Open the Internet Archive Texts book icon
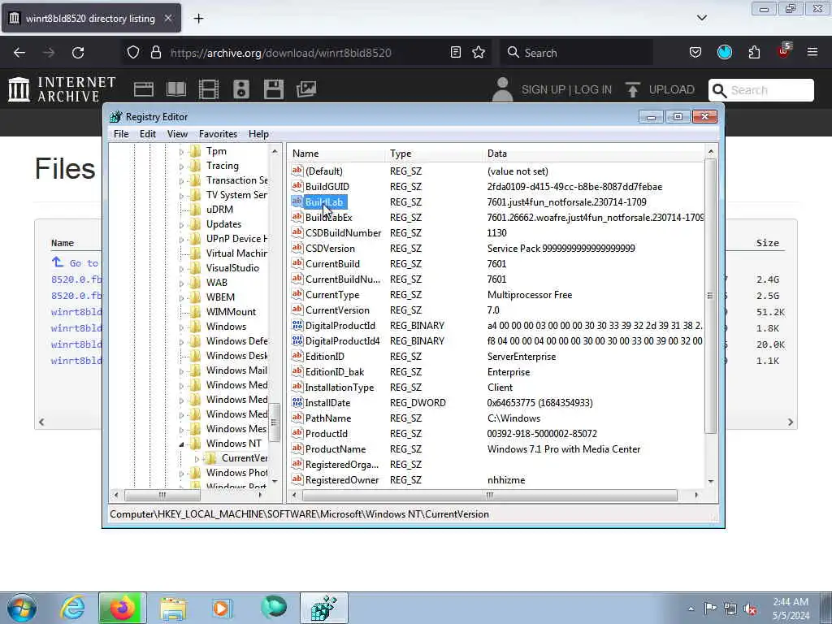This screenshot has width=832, height=624. [x=176, y=89]
